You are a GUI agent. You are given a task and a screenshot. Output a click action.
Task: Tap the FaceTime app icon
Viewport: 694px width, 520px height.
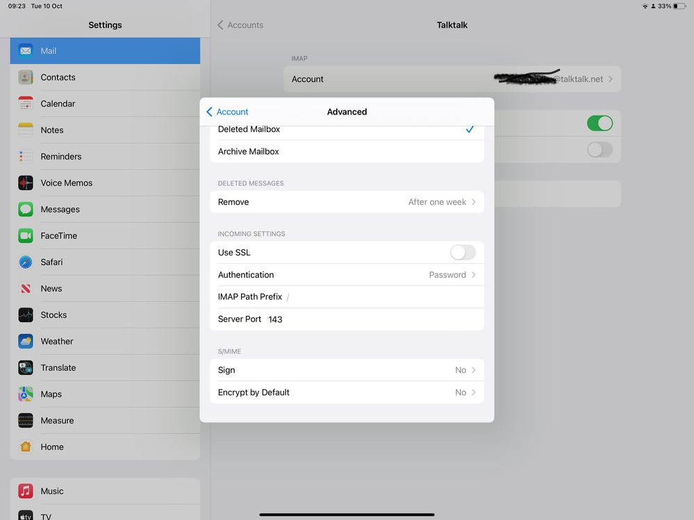26,235
